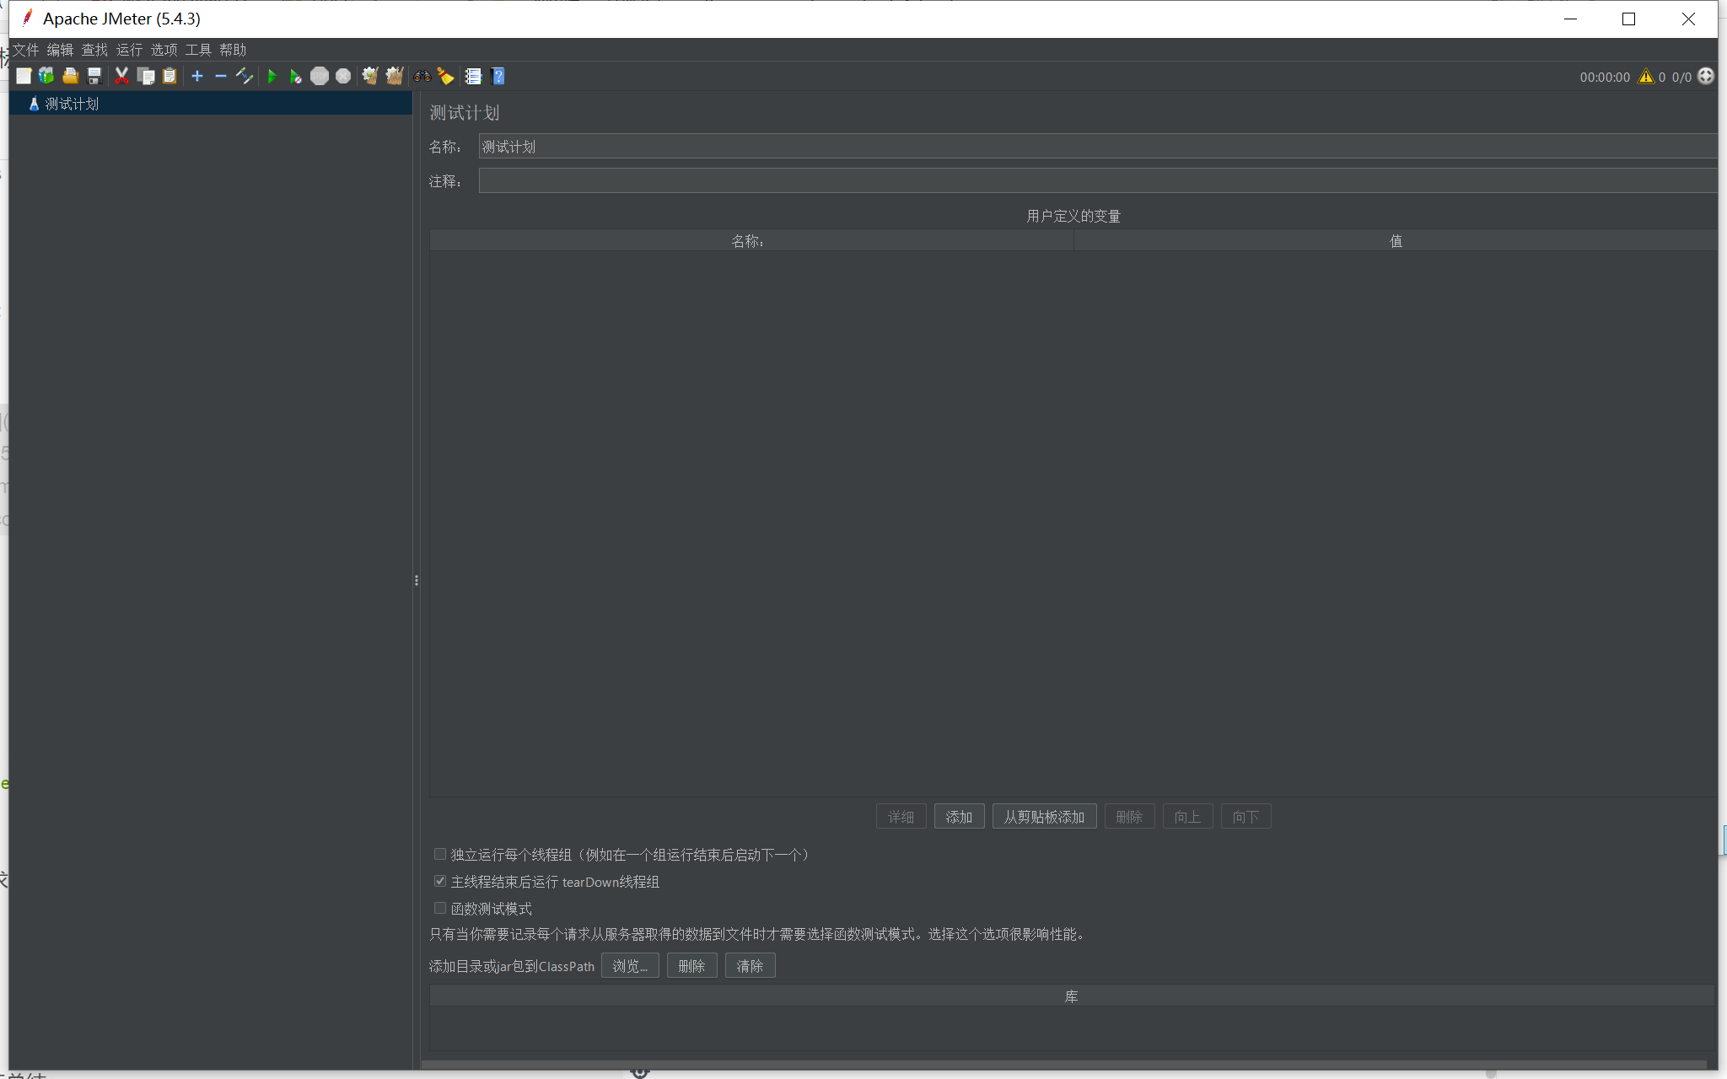Screen dimensions: 1727x1079
Task: Click the 0/0 thread count display
Action: tap(1681, 77)
